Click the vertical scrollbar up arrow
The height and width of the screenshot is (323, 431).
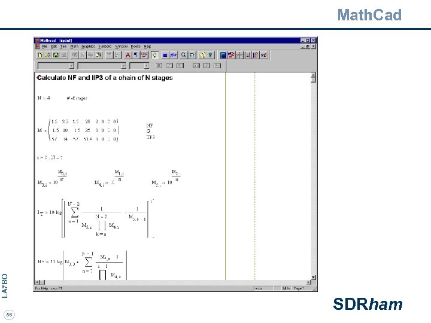point(313,75)
